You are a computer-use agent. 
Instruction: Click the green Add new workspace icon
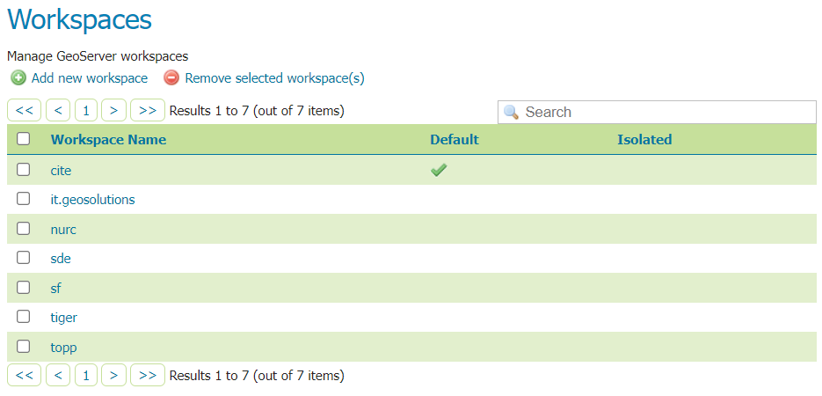click(x=18, y=78)
